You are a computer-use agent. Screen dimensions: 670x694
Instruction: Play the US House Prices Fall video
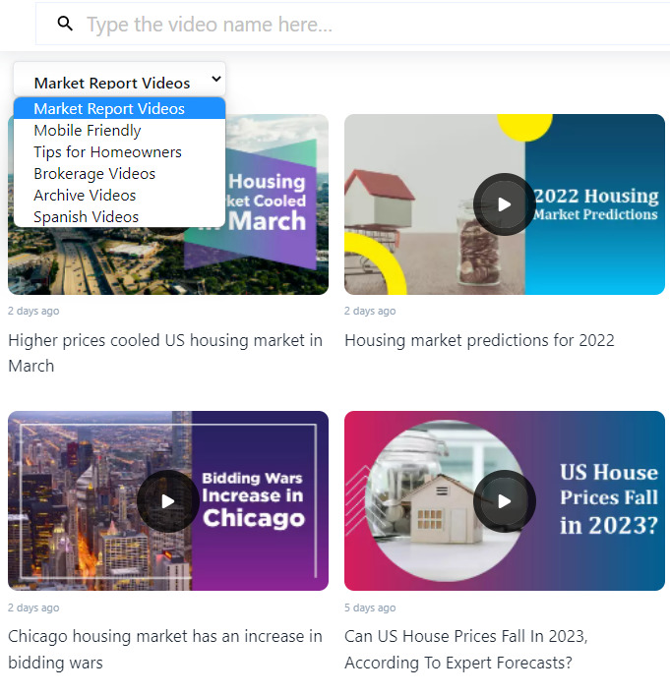[x=504, y=501]
